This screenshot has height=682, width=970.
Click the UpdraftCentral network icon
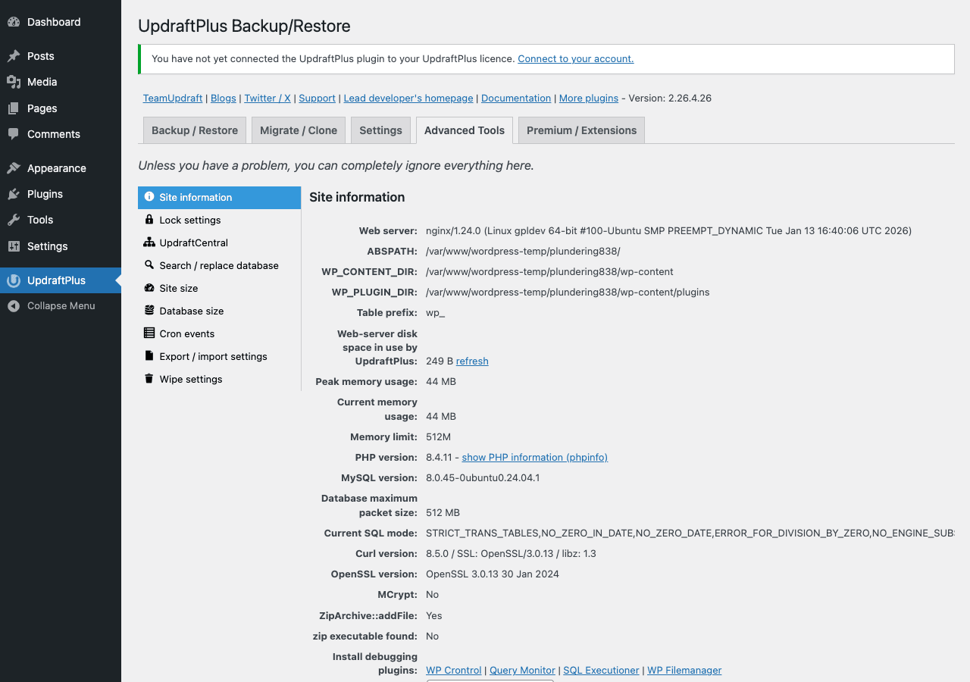[x=149, y=242]
